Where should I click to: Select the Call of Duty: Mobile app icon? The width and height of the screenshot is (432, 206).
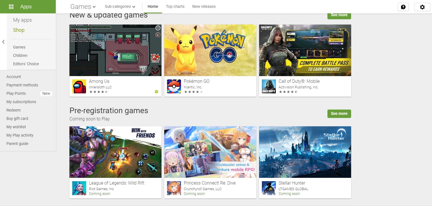(x=269, y=86)
